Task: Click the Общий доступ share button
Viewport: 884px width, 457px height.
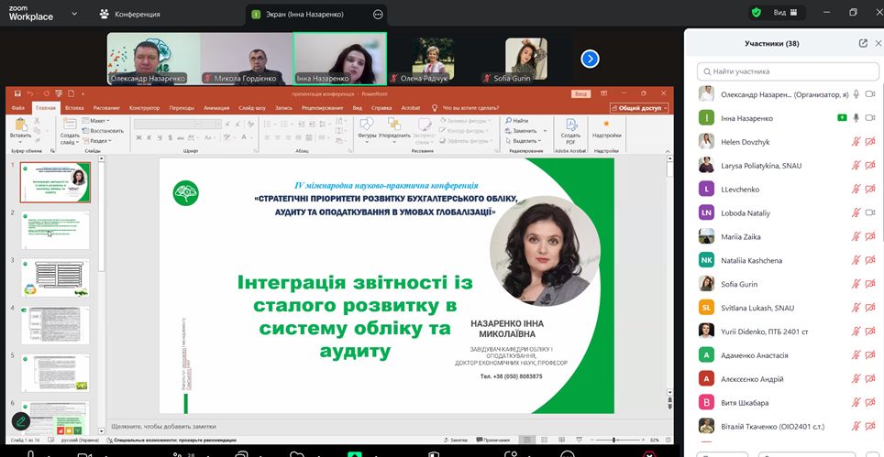Action: pyautogui.click(x=638, y=108)
